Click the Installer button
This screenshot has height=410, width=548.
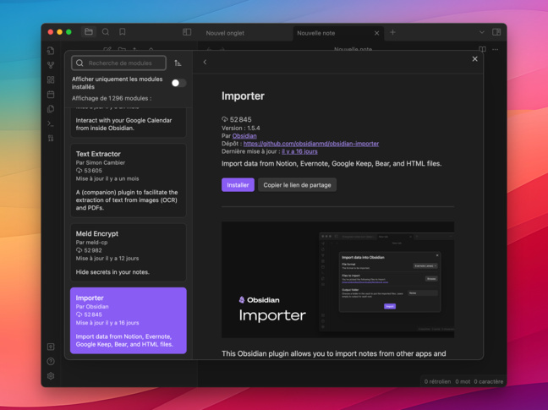(x=238, y=185)
